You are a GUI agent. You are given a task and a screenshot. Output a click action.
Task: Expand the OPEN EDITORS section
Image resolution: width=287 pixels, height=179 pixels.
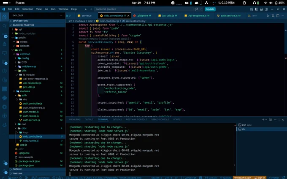coord(37,21)
